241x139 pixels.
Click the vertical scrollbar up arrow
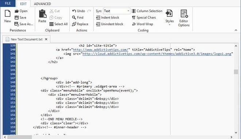coord(236,46)
